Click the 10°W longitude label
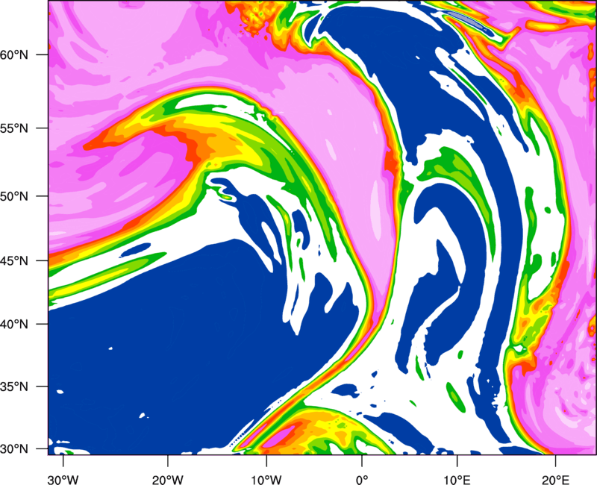This screenshot has width=597, height=485. point(266,480)
